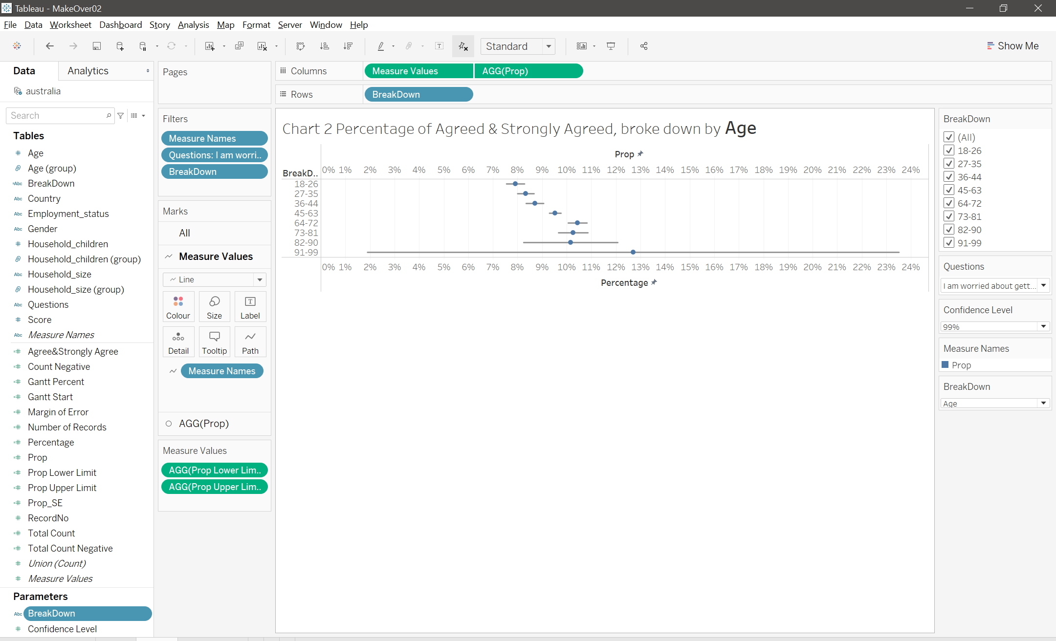Image resolution: width=1056 pixels, height=641 pixels.
Task: Uncheck the 18-26 BreakDown filter
Action: pos(949,150)
